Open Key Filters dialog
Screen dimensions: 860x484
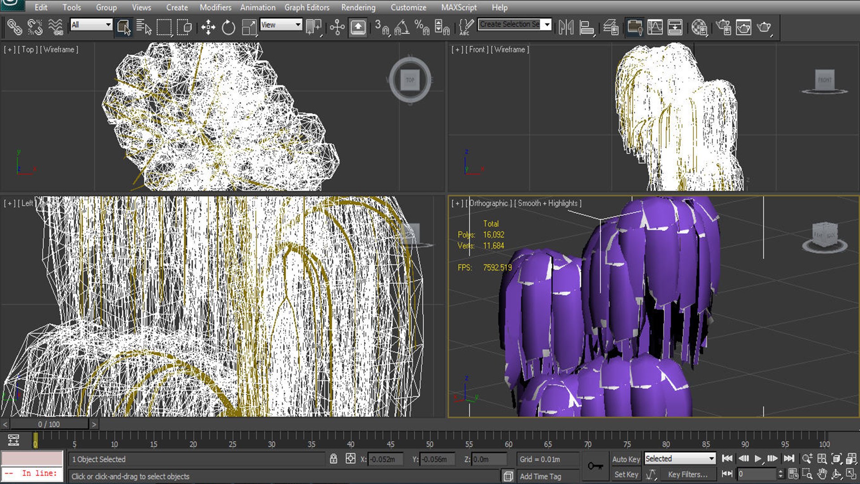pos(688,474)
